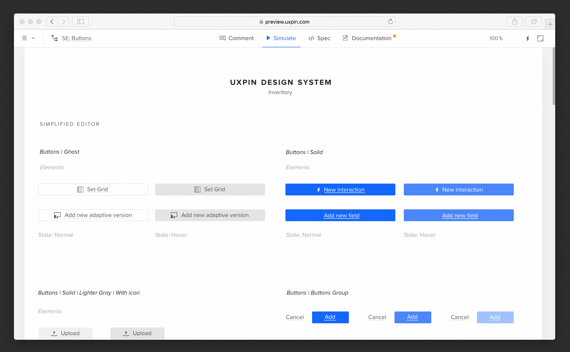570x352 pixels.
Task: Click the UXPIN DESIGN SYSTEM heading
Action: (281, 82)
